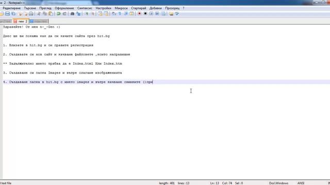Open the Оформление menu
This screenshot has width=330, height=185.
point(64,8)
